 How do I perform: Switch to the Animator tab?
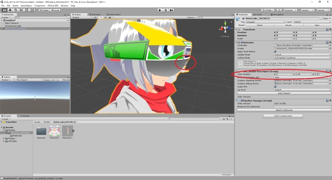[x=95, y=14]
